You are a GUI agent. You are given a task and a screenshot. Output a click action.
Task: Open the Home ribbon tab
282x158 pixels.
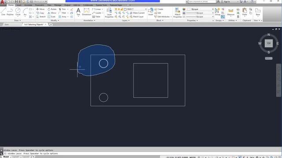(x=11, y=5)
